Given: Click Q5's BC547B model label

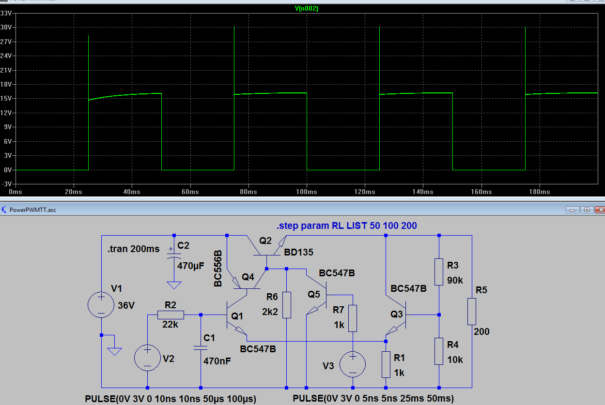Looking at the screenshot, I should 337,273.
